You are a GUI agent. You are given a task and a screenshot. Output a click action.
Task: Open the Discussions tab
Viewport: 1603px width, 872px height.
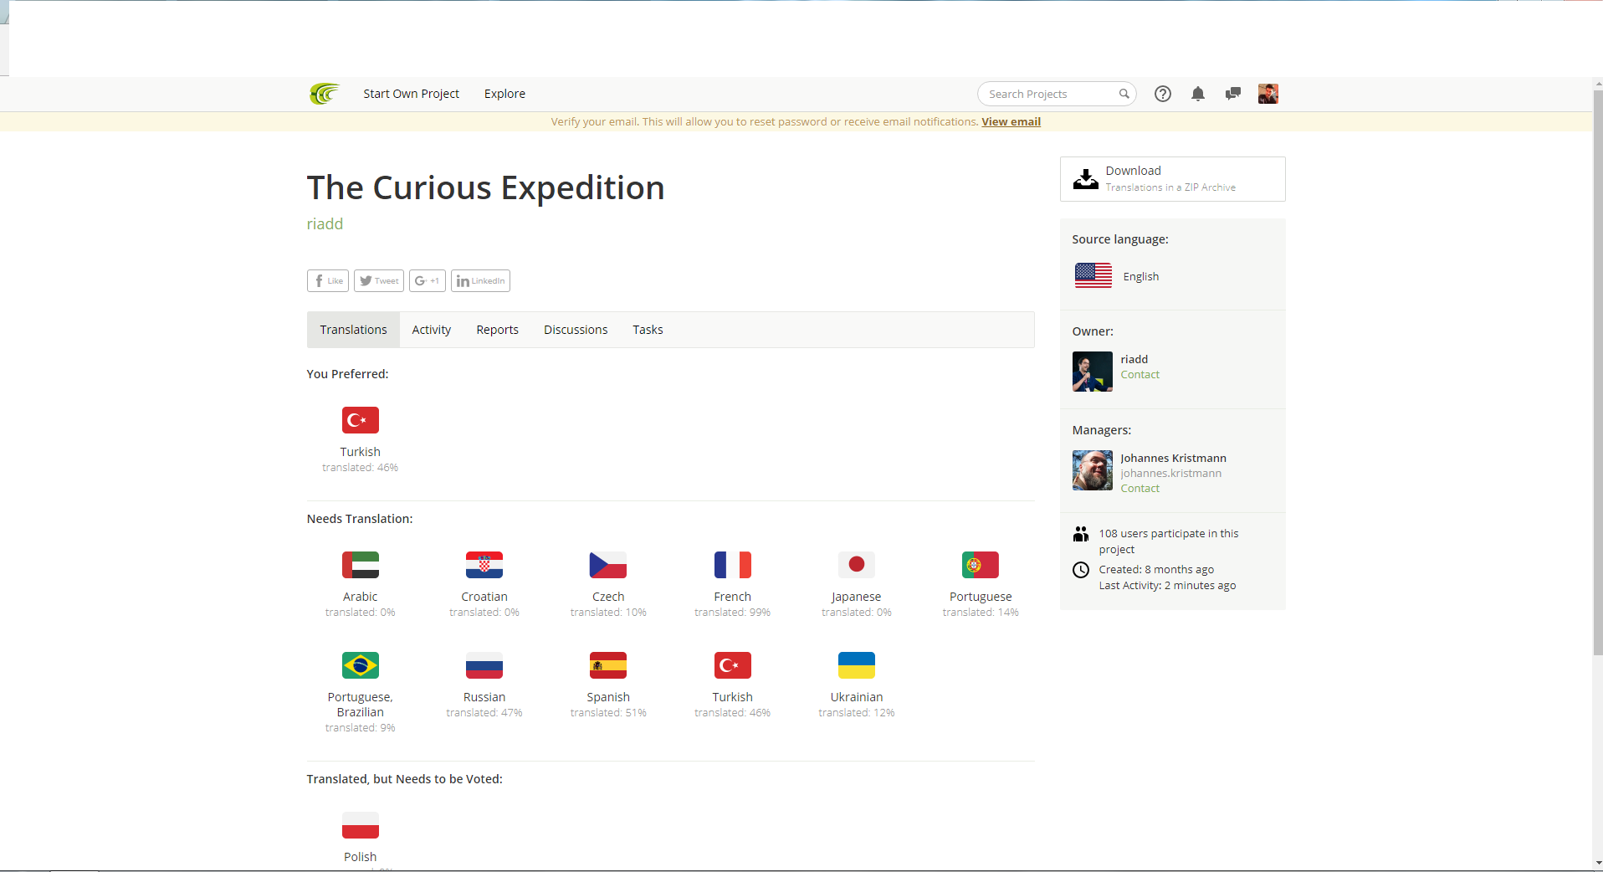click(576, 330)
